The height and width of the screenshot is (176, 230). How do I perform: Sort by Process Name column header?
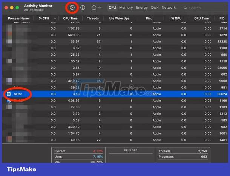click(18, 18)
